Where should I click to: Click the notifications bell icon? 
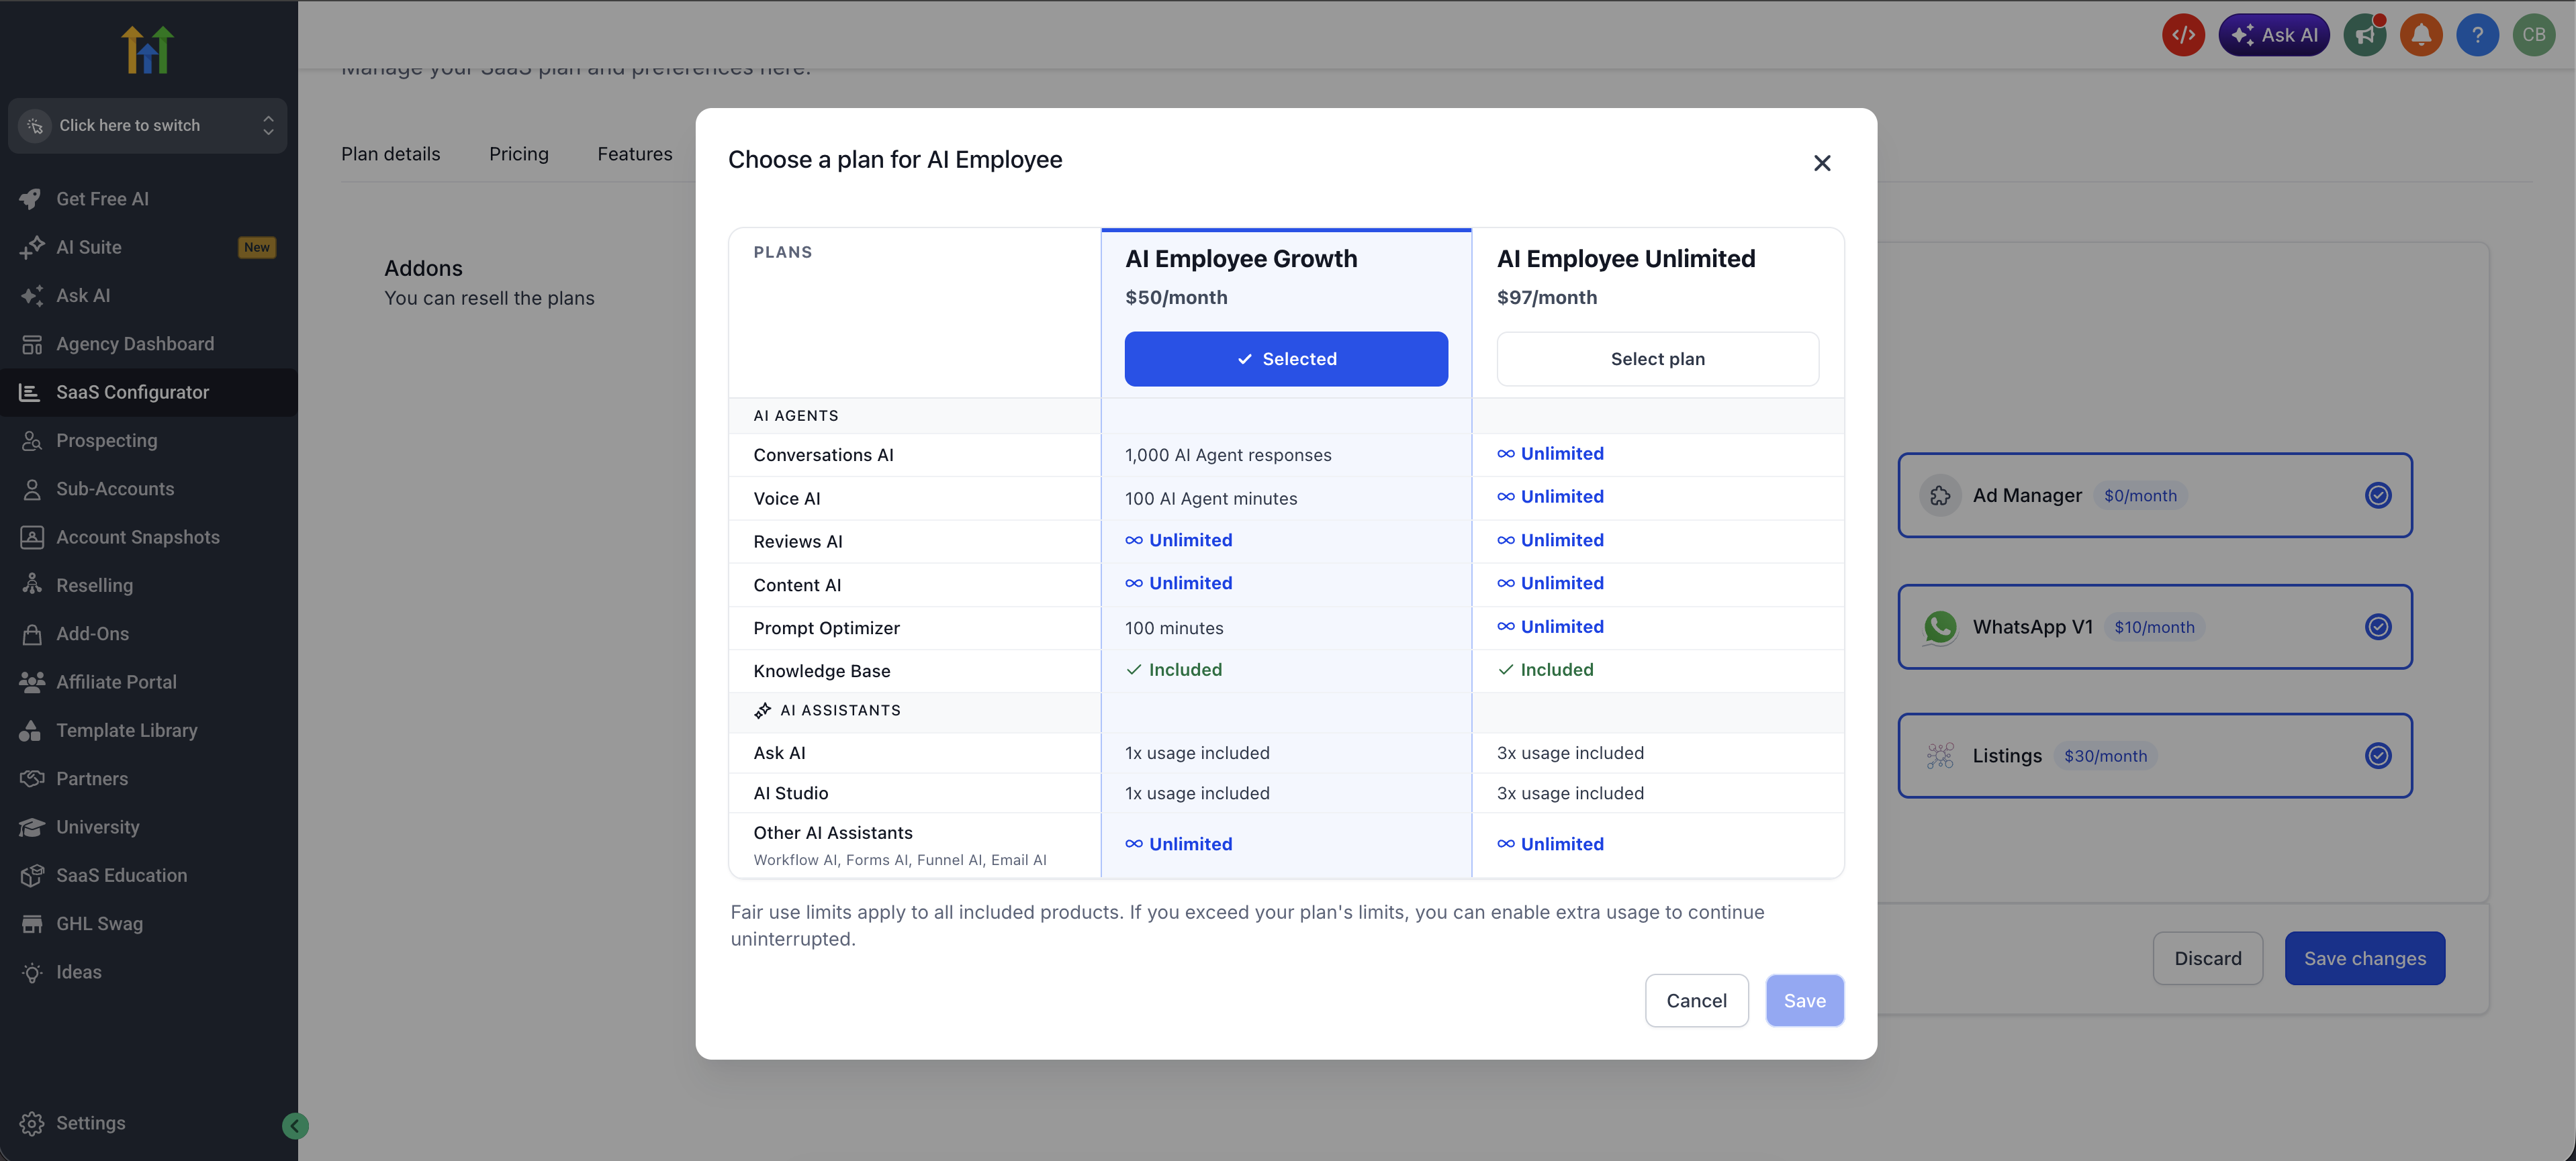[x=2421, y=35]
